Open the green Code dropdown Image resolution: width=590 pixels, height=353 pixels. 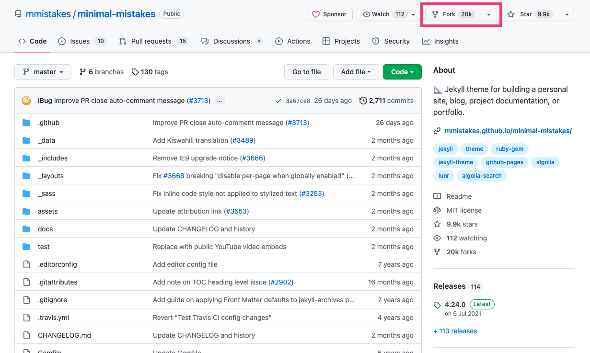coord(402,72)
